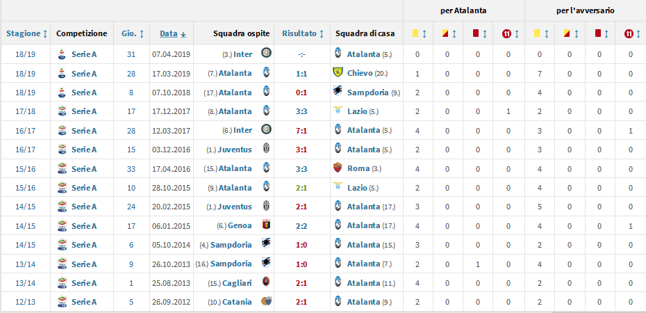Open the Roma team name link

click(x=358, y=168)
